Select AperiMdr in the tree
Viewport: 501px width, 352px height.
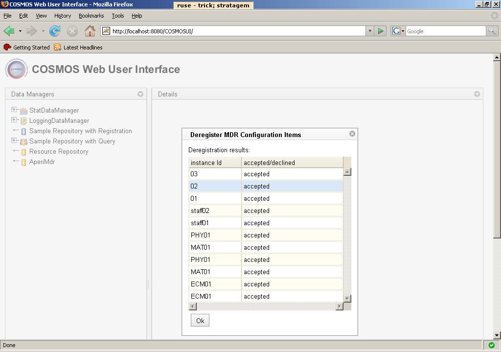tap(42, 162)
